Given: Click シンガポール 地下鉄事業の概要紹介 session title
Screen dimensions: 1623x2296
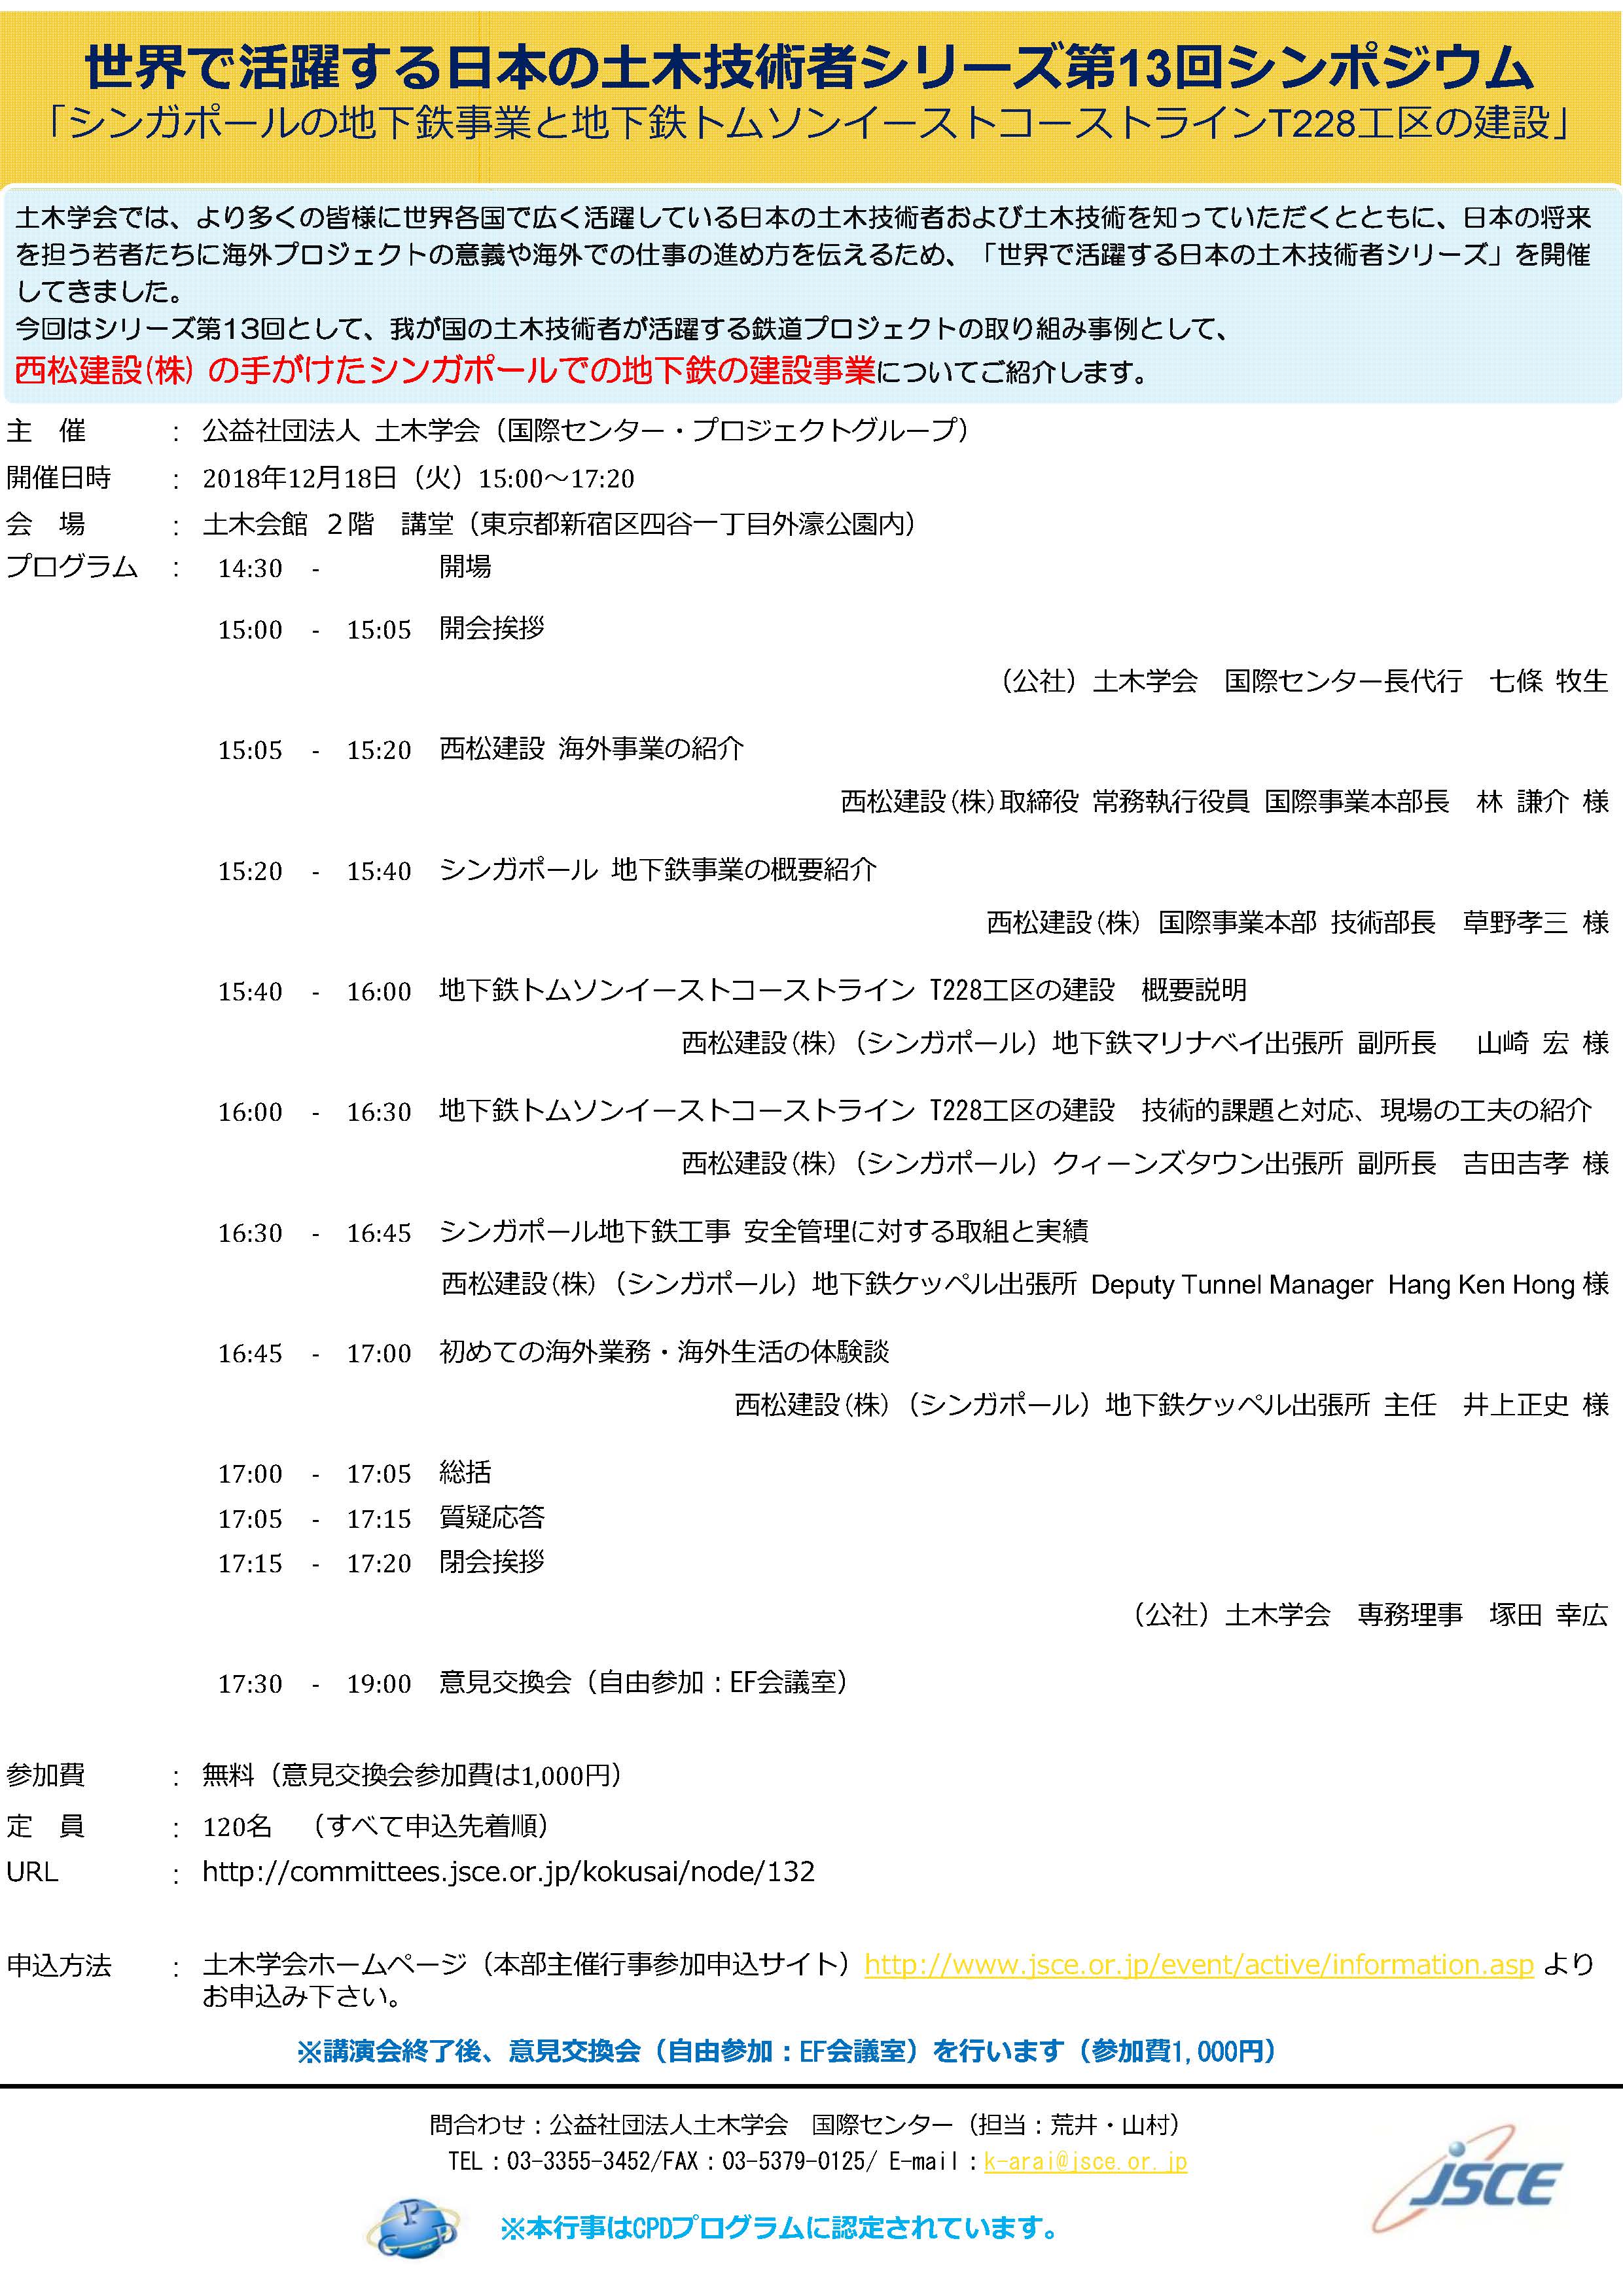Looking at the screenshot, I should tap(657, 869).
